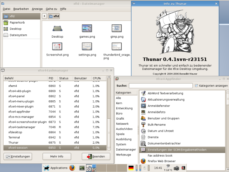Image resolution: width=229 pixels, height=172 pixels.
Task: Select the Grafik category
Action: [126, 119]
